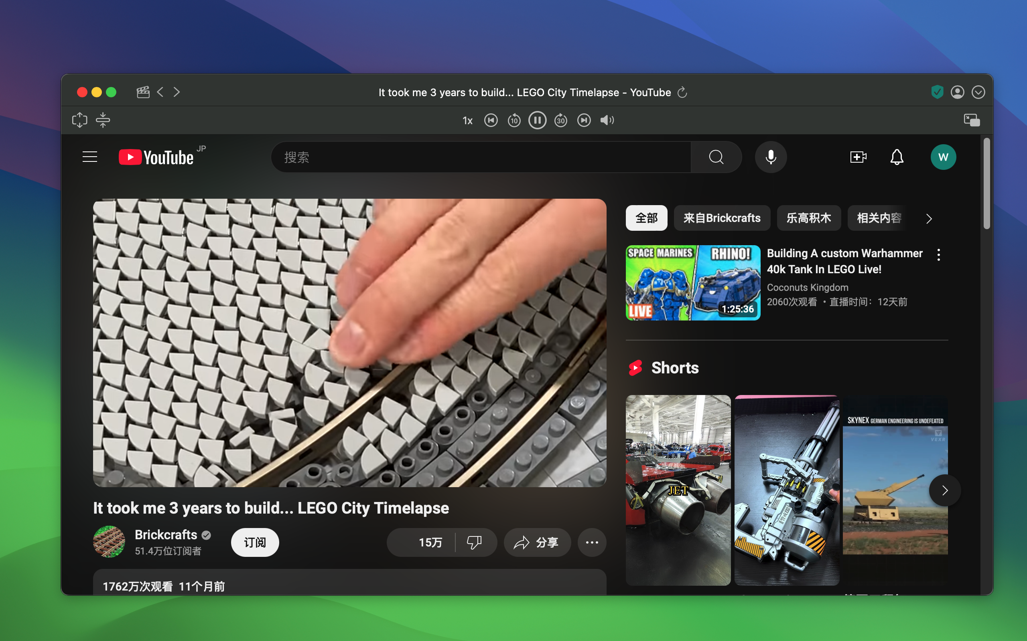
Task: Toggle picture-in-picture mode icon
Action: (x=972, y=121)
